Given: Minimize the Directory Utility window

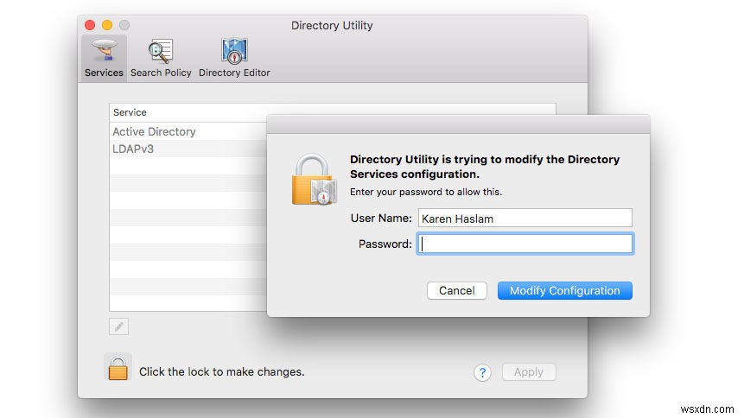Looking at the screenshot, I should tap(107, 25).
